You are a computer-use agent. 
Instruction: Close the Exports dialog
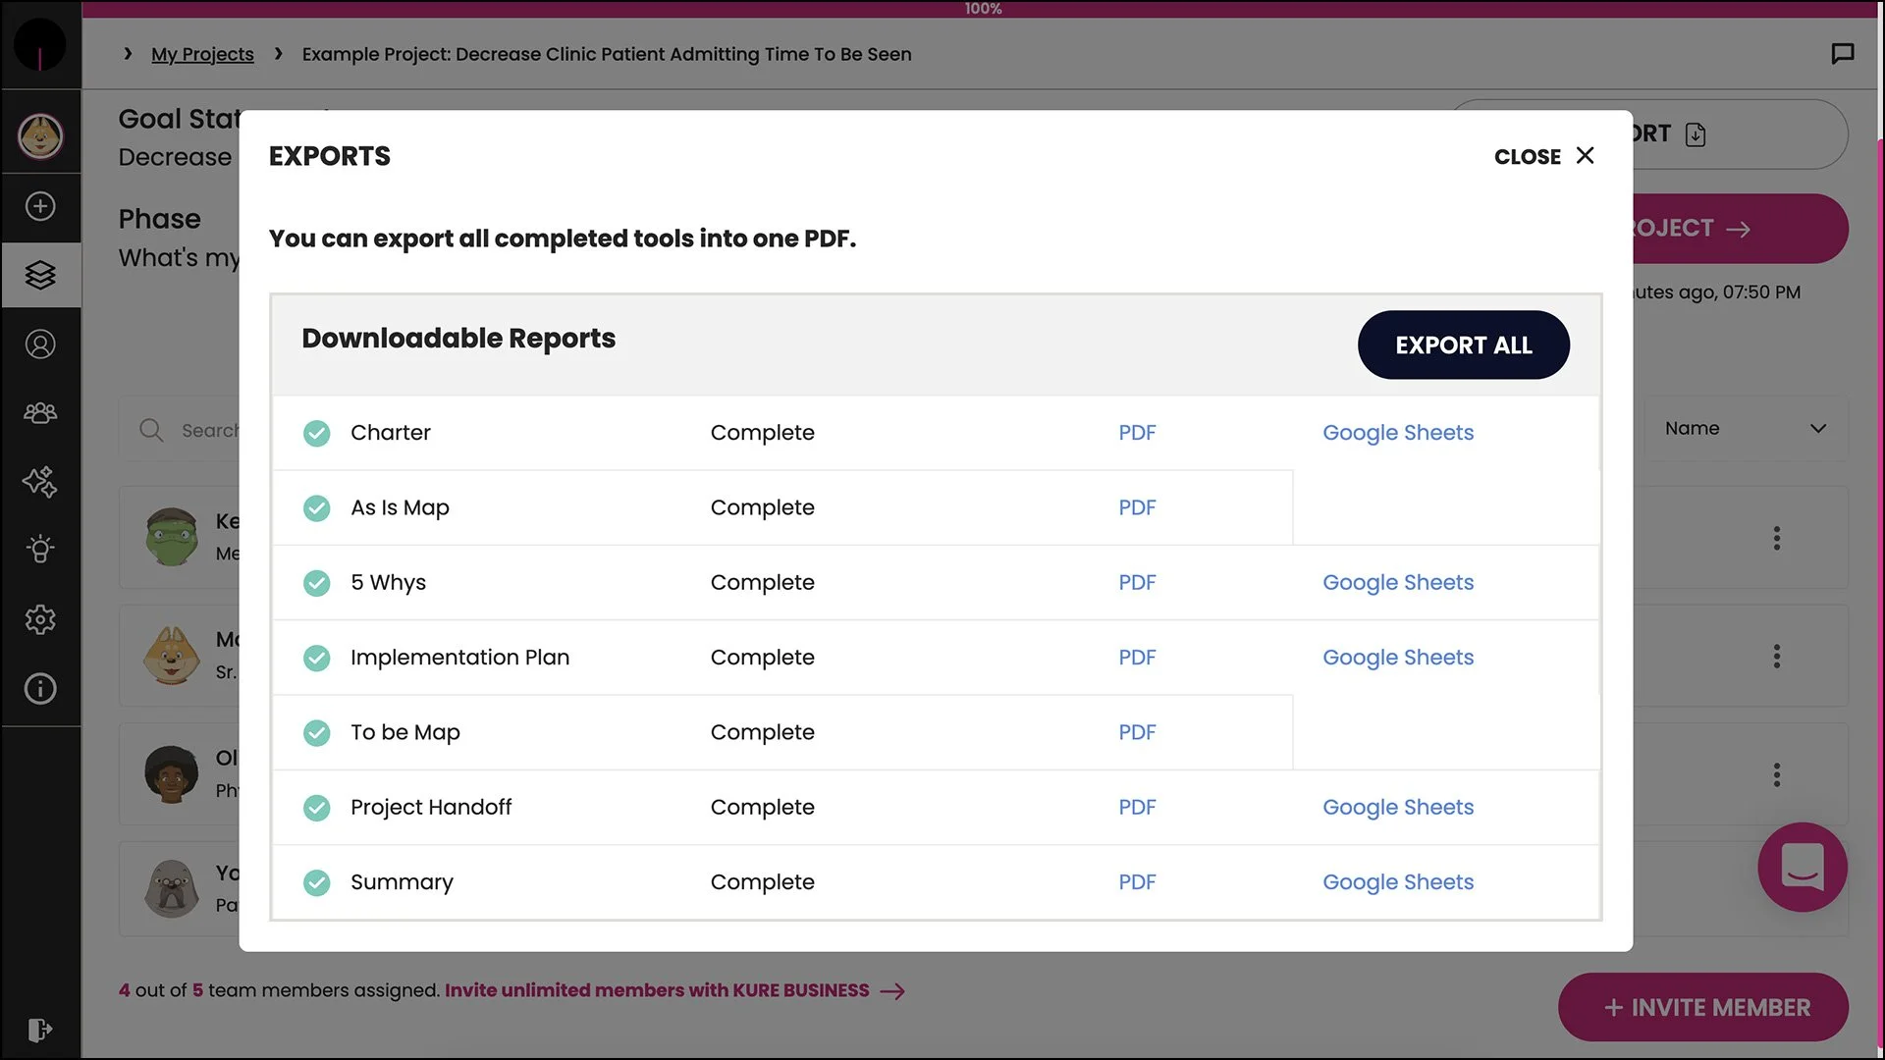coord(1544,156)
